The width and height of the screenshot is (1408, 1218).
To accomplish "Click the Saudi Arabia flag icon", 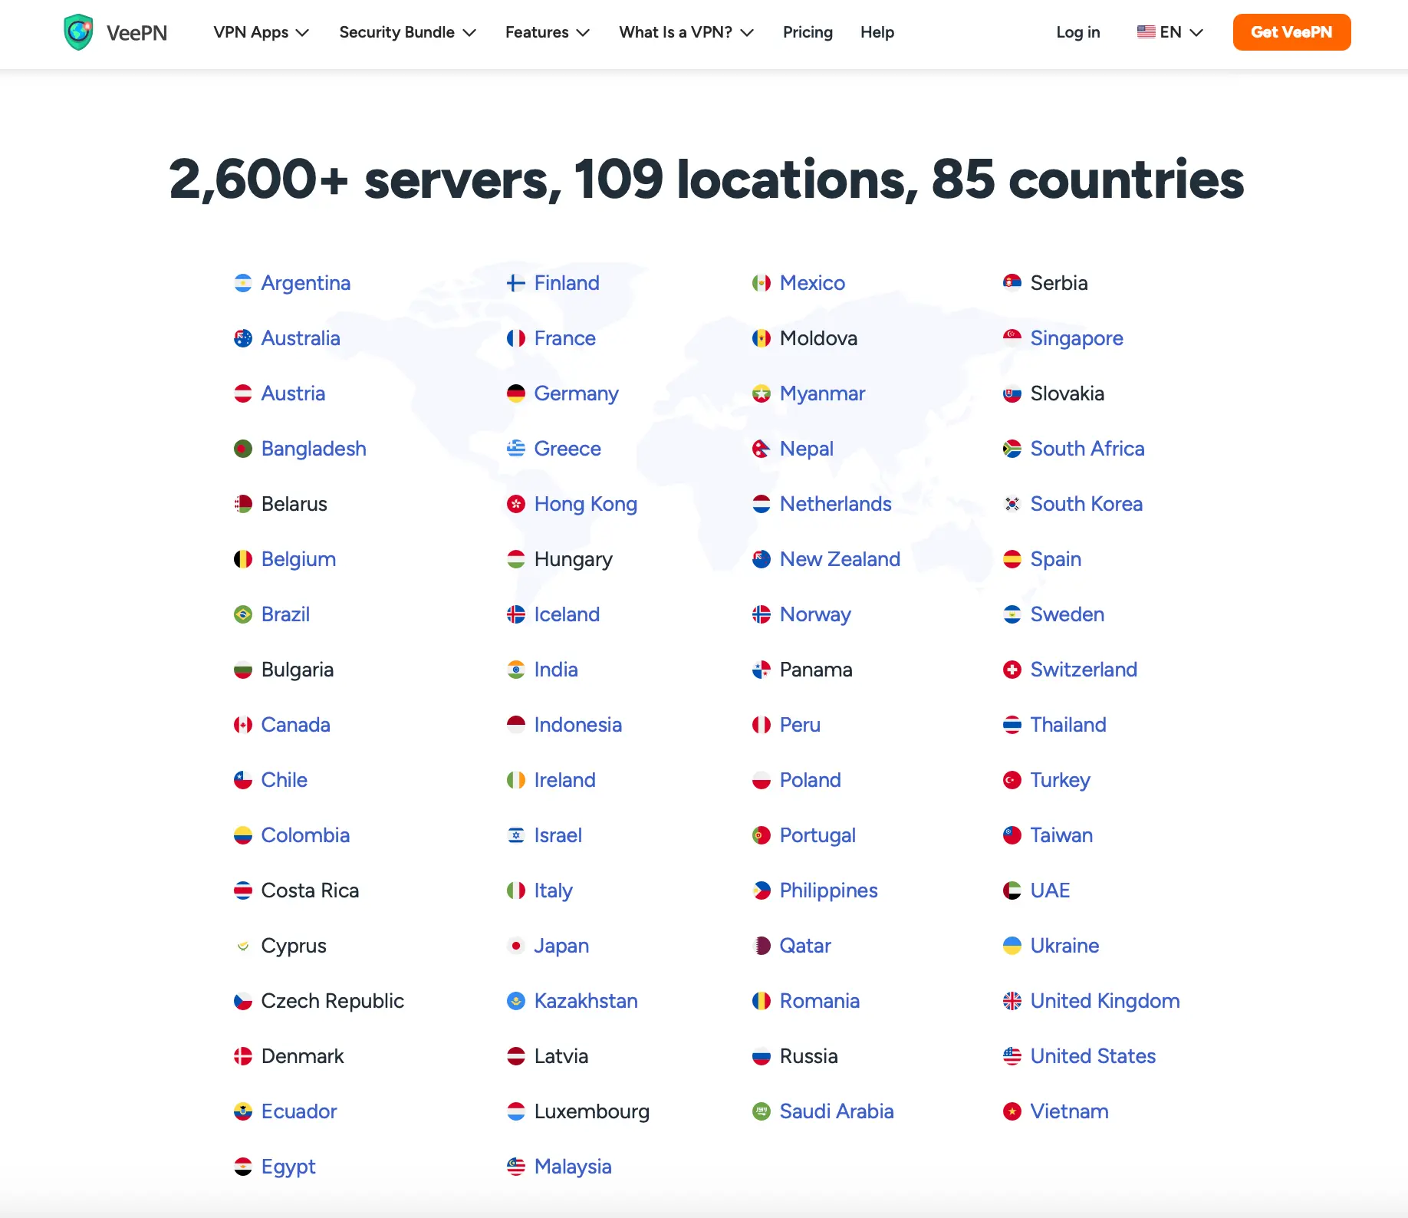I will pos(762,1111).
